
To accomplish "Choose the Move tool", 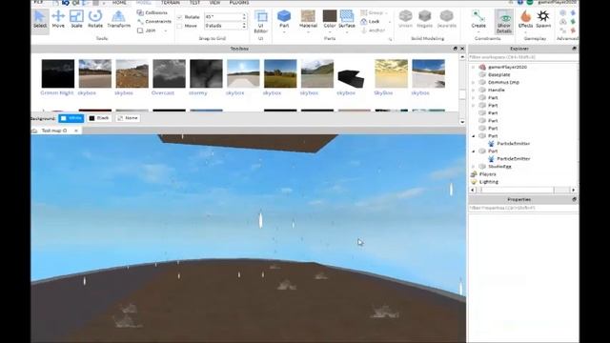I will point(58,19).
